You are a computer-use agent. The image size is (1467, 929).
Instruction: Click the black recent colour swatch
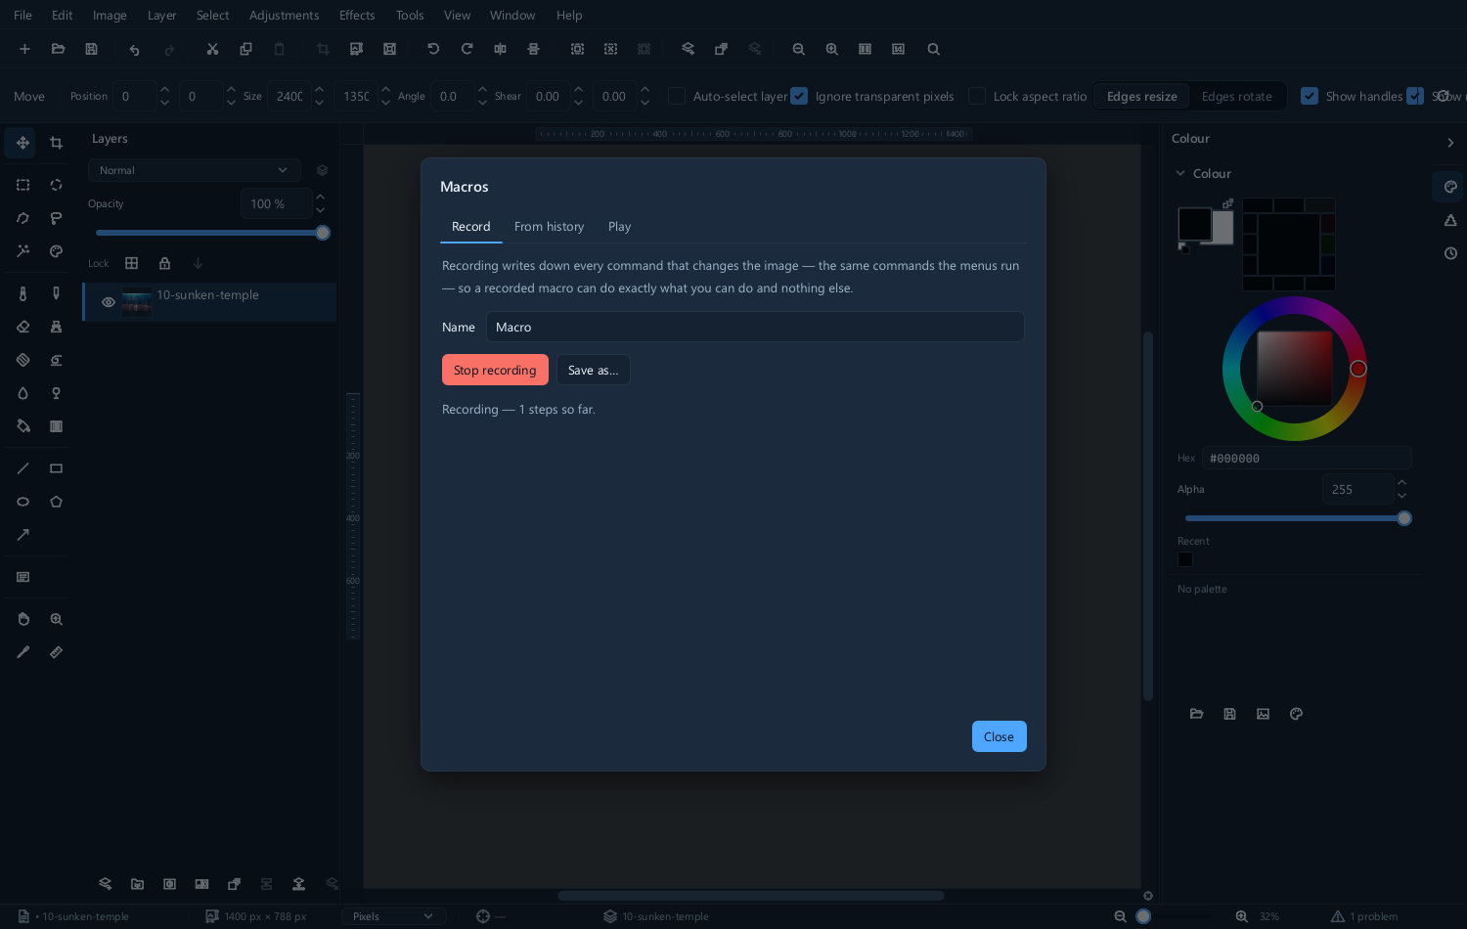pos(1185,559)
